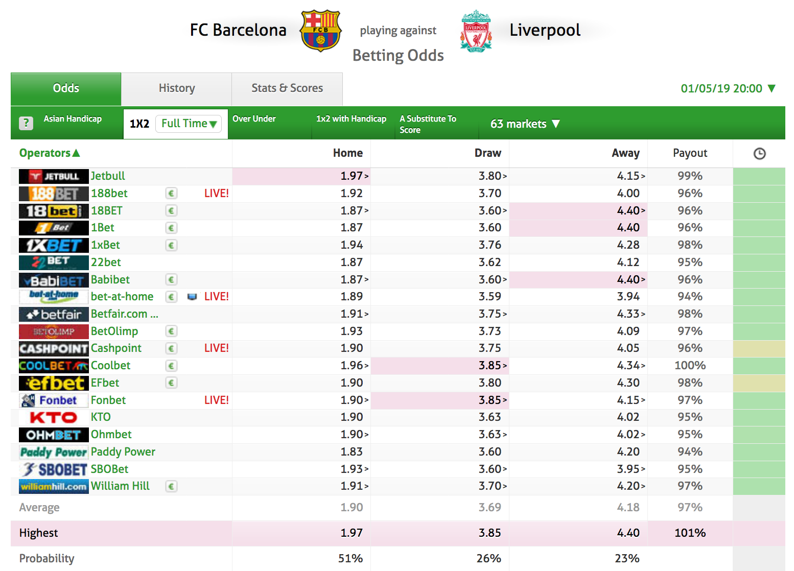
Task: Click the Jetbull bookmaker logo
Action: click(x=54, y=176)
